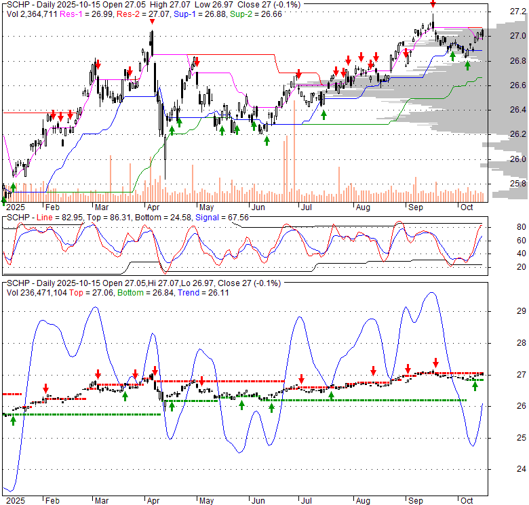Select the top chart SCHP Daily 2025-10-15 title
Image resolution: width=529 pixels, height=505 pixels.
tap(153, 4)
